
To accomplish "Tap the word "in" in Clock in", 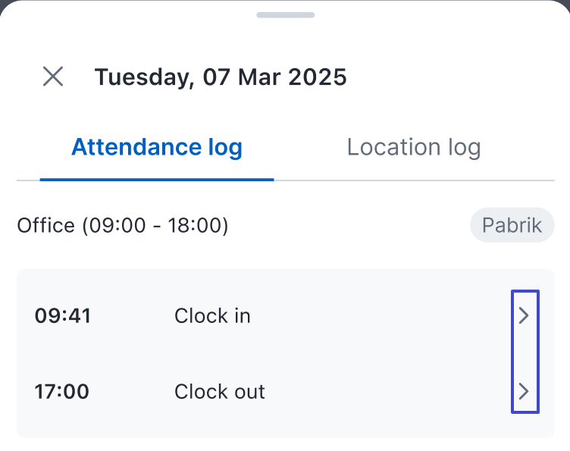I will pos(243,316).
